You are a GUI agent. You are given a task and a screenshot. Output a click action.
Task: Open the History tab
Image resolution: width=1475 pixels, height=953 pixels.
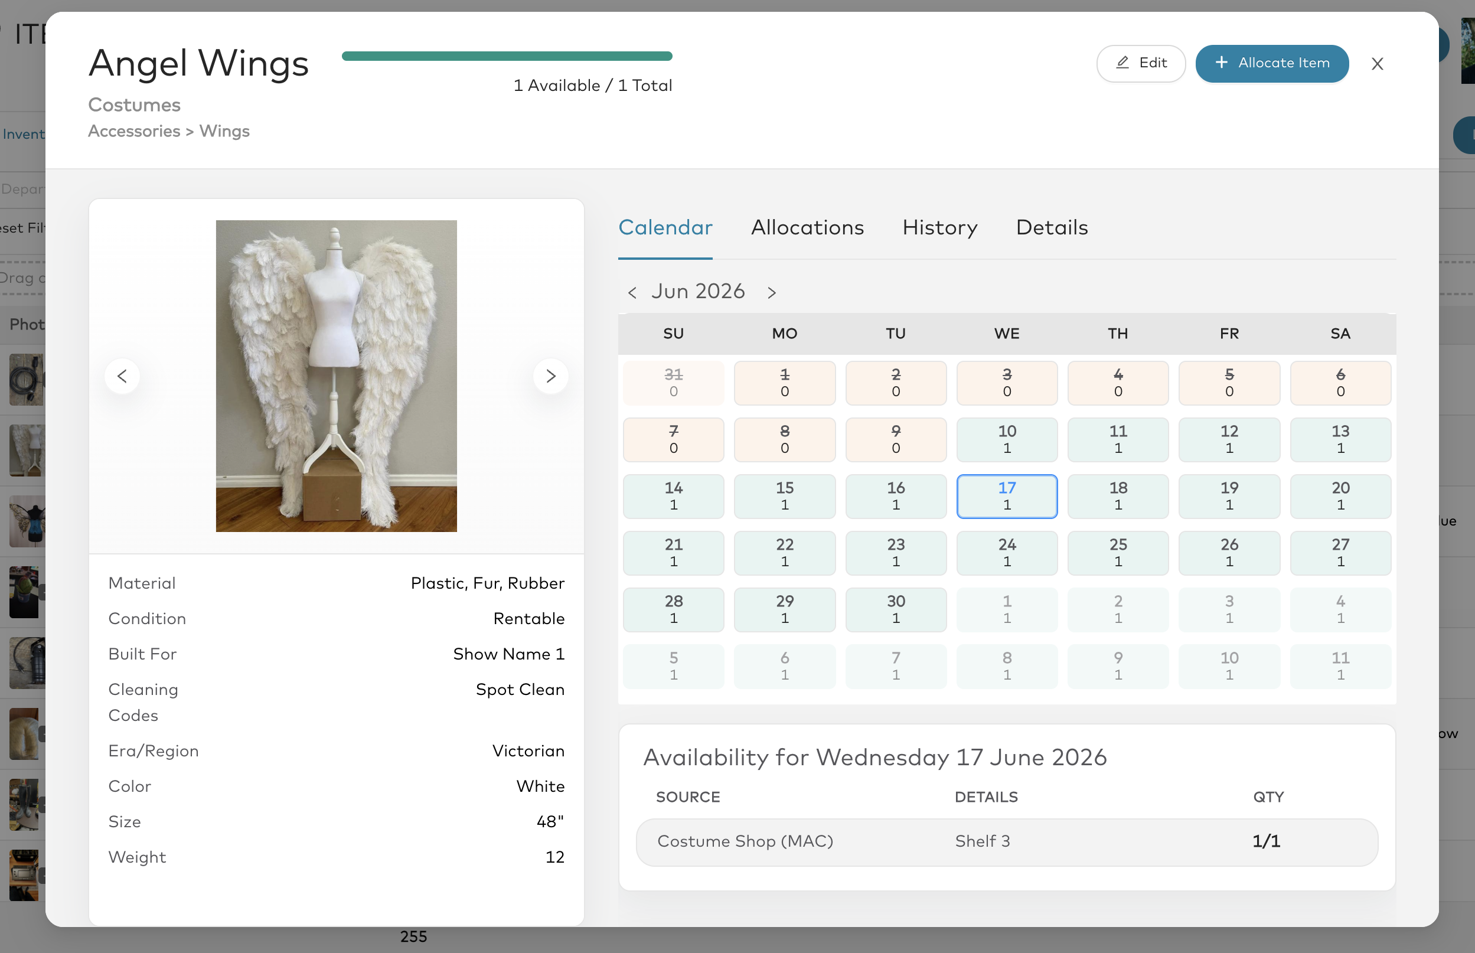940,228
